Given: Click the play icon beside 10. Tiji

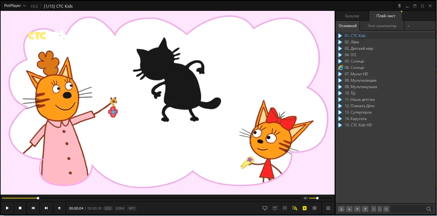Looking at the screenshot, I should (x=340, y=93).
